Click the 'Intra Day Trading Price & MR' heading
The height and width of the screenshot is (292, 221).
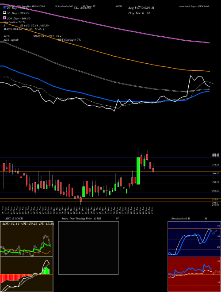(81, 219)
